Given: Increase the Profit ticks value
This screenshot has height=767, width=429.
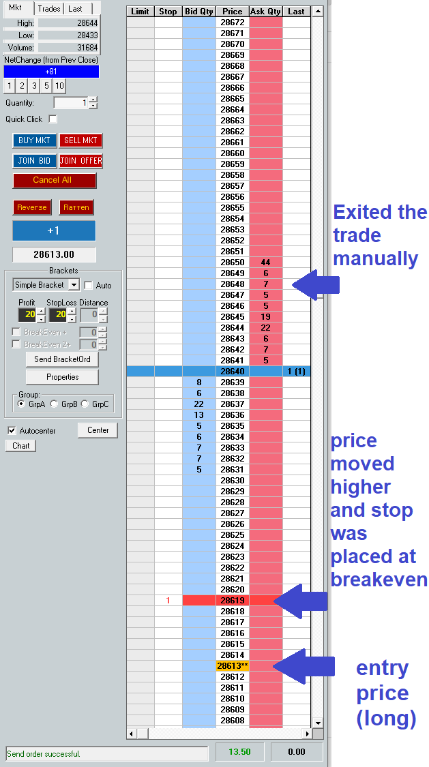Looking at the screenshot, I should [x=40, y=311].
